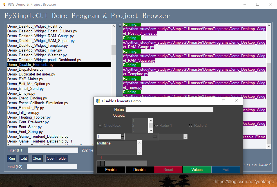The width and height of the screenshot is (277, 187).
Task: Toggle the disabled Checkbox in demo window
Action: [x=100, y=126]
